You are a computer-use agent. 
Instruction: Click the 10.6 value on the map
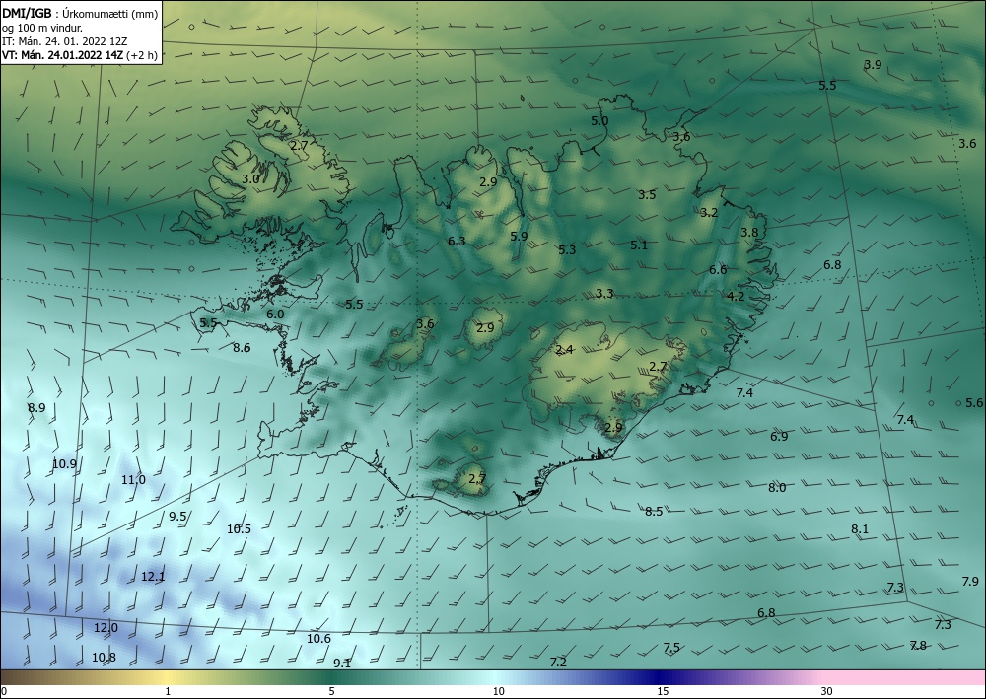pos(318,639)
